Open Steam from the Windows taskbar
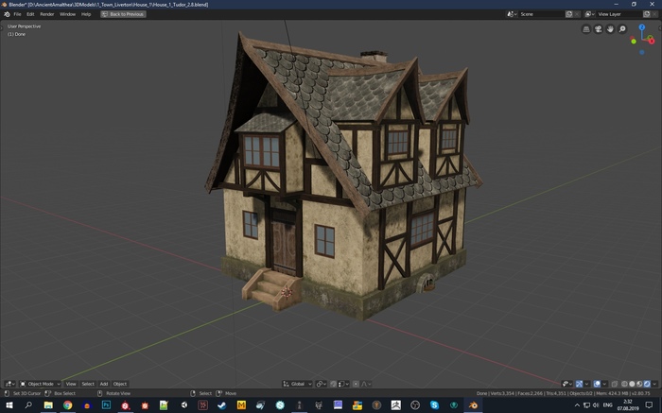 (x=221, y=404)
